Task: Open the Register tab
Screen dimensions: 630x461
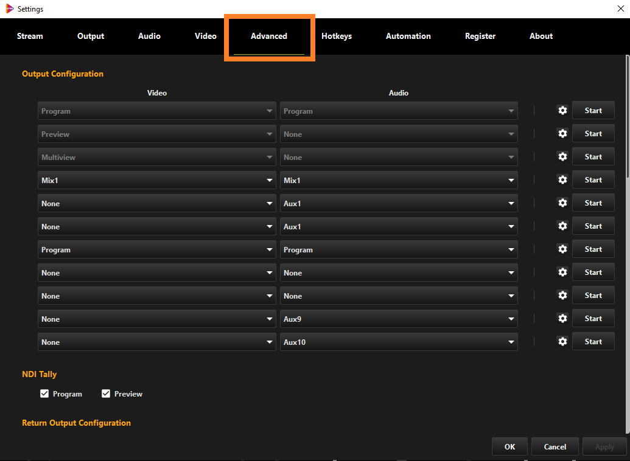Action: point(480,36)
